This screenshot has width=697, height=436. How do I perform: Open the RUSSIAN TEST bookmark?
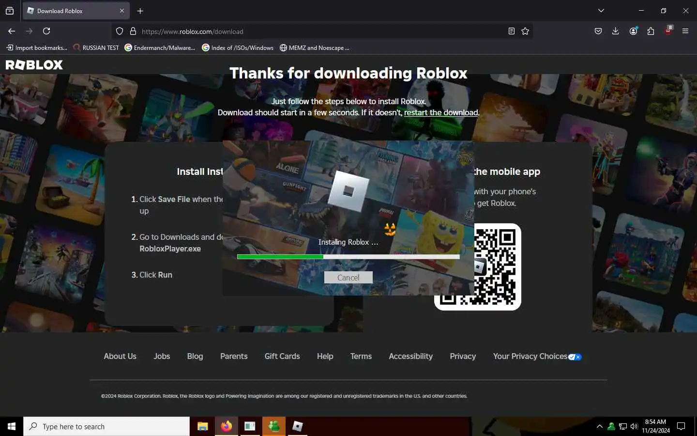pos(96,47)
